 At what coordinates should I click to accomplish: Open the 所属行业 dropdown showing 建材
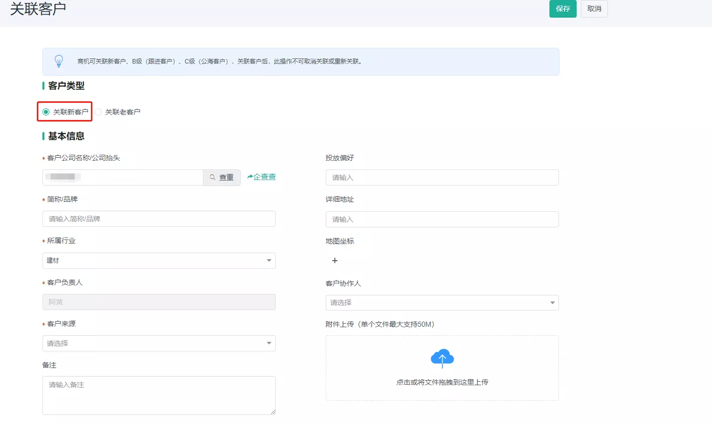click(159, 261)
